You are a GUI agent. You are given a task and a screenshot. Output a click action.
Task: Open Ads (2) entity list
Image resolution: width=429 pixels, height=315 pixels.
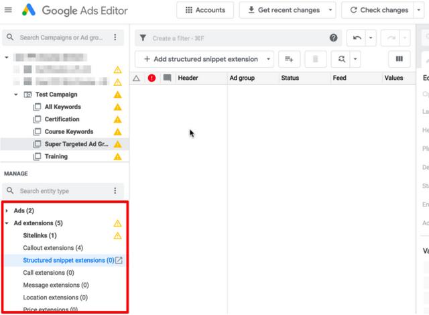coord(24,211)
